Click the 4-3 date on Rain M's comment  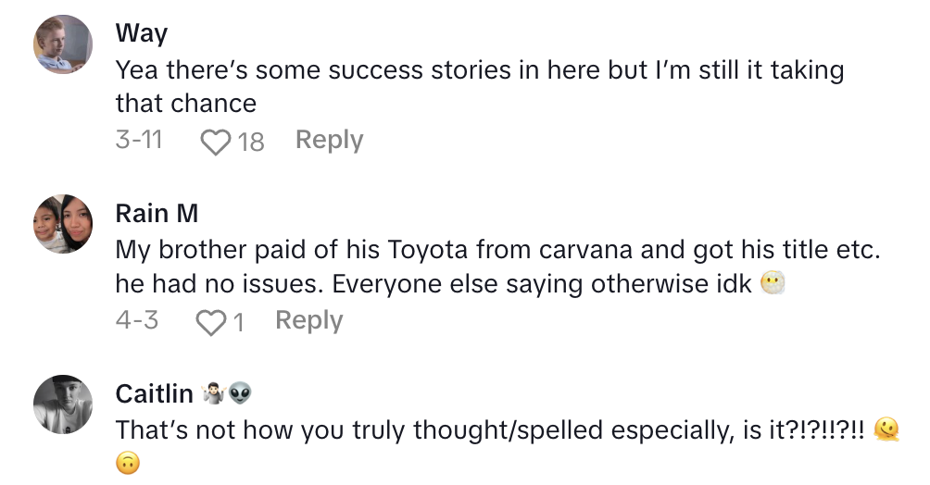(137, 321)
